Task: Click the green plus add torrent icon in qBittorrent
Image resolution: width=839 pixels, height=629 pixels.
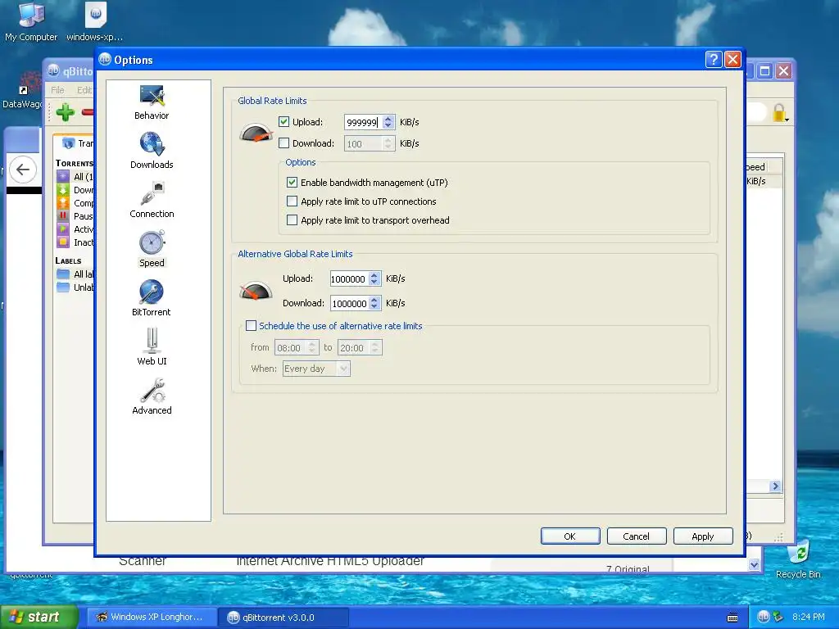Action: [66, 112]
